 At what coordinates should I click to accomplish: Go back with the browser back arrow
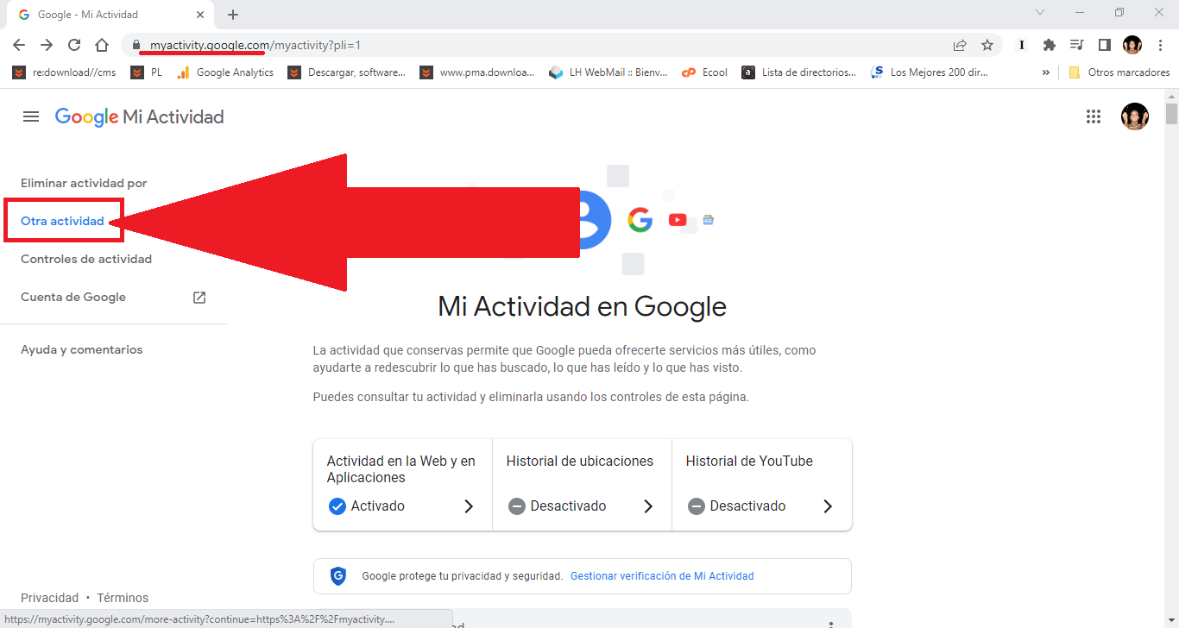pos(19,45)
